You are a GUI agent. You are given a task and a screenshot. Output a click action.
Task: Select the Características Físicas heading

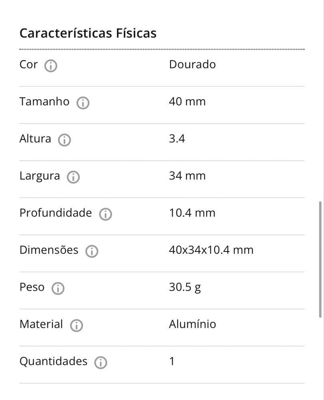point(88,33)
